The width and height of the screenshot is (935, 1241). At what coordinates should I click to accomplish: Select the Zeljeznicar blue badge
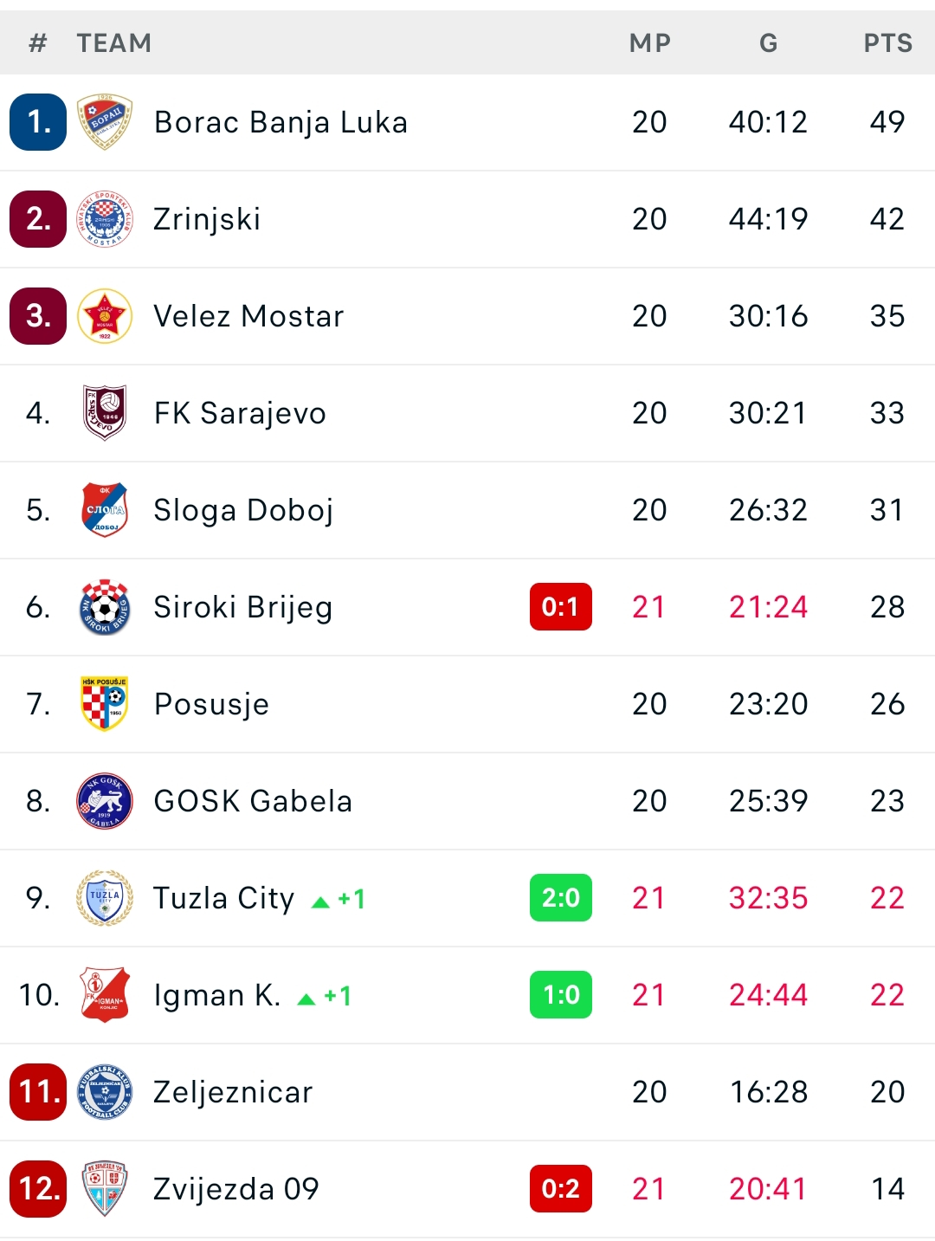105,1092
